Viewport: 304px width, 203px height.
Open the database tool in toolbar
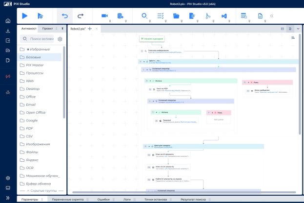pyautogui.click(x=121, y=16)
